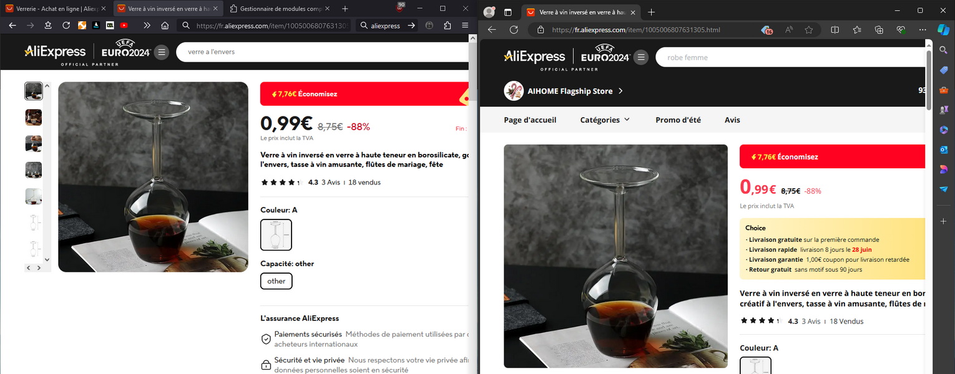Open 'Page d'accueil' store tab

[x=530, y=120]
